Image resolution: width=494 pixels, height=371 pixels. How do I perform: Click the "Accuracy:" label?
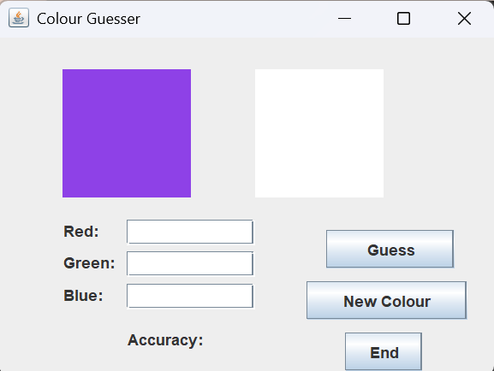(165, 340)
